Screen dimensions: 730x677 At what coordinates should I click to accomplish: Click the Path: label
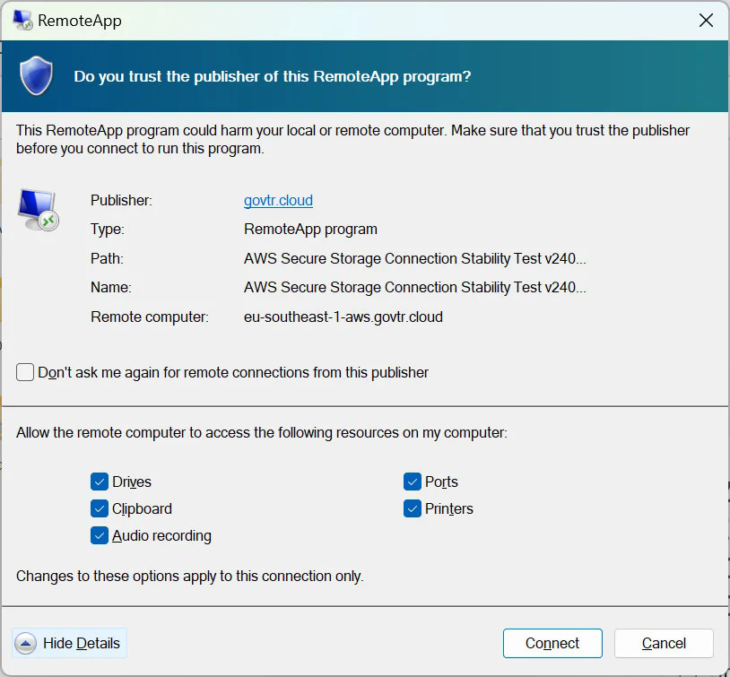pos(107,258)
